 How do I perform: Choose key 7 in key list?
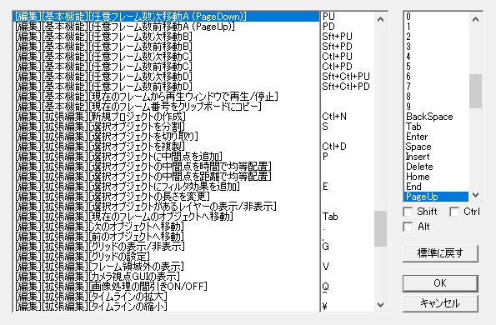pos(437,87)
